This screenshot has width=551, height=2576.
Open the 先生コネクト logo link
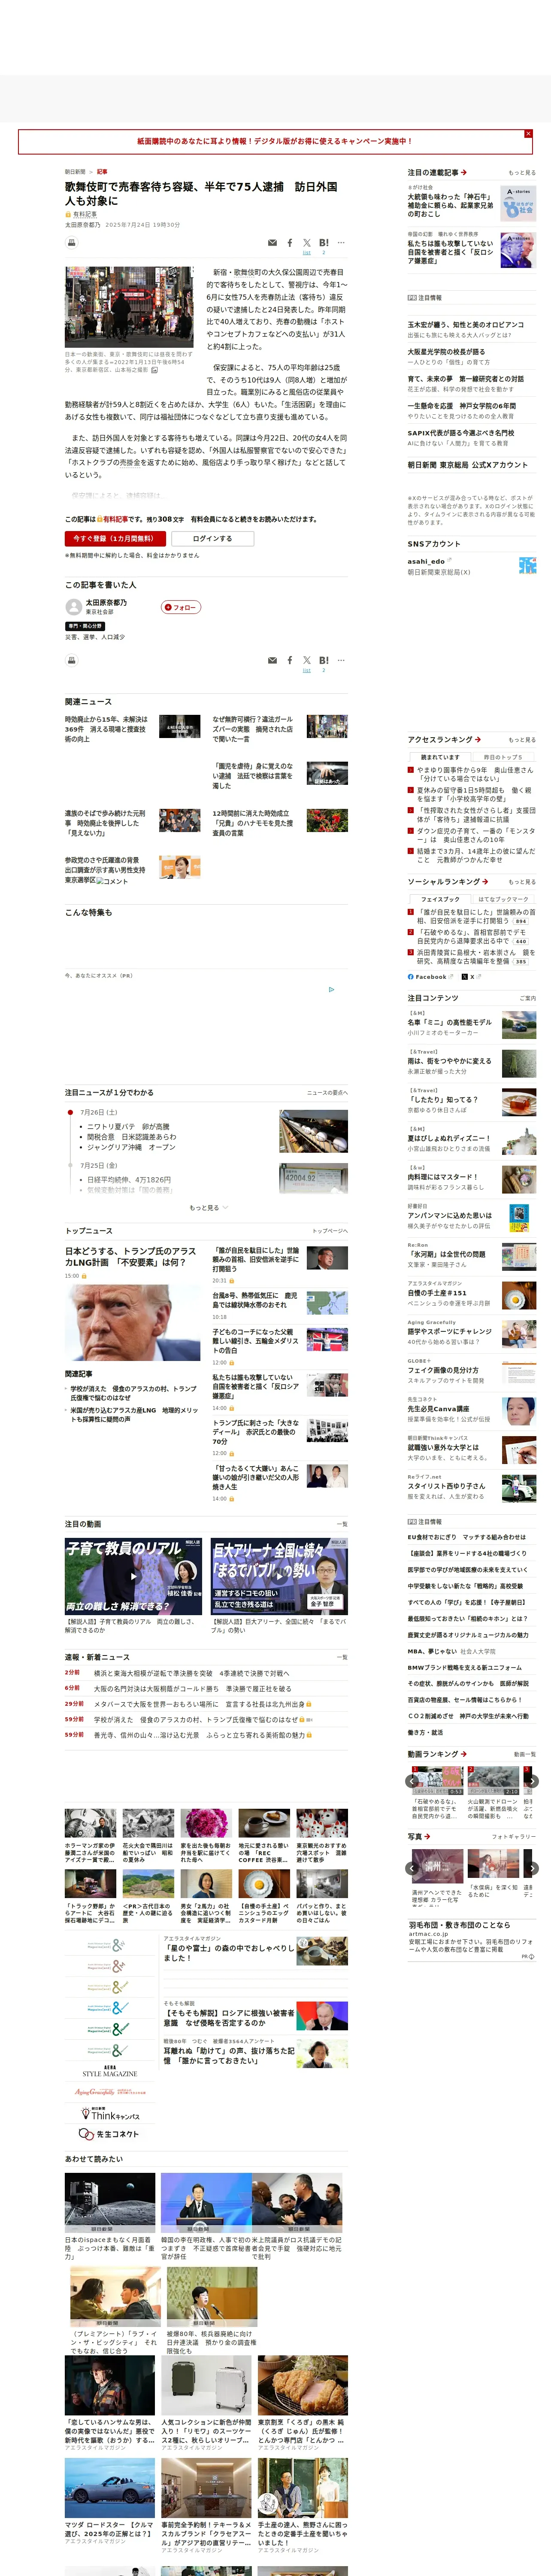tap(109, 2134)
